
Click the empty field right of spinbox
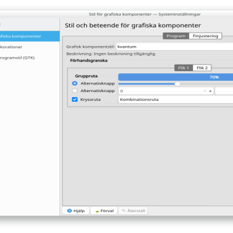224,91
